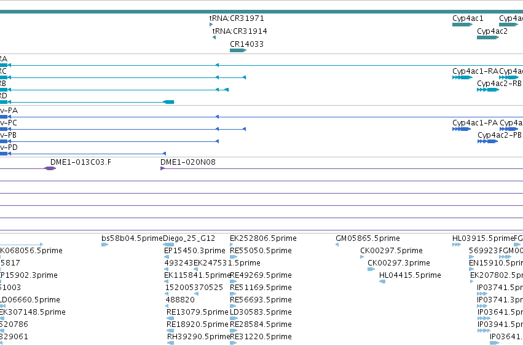Click the RE31220.5prime EST label
Screen dimensions: 523x346
click(261, 337)
